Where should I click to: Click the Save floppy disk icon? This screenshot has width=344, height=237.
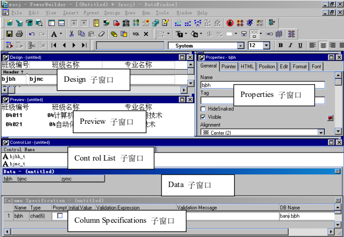coord(9,34)
